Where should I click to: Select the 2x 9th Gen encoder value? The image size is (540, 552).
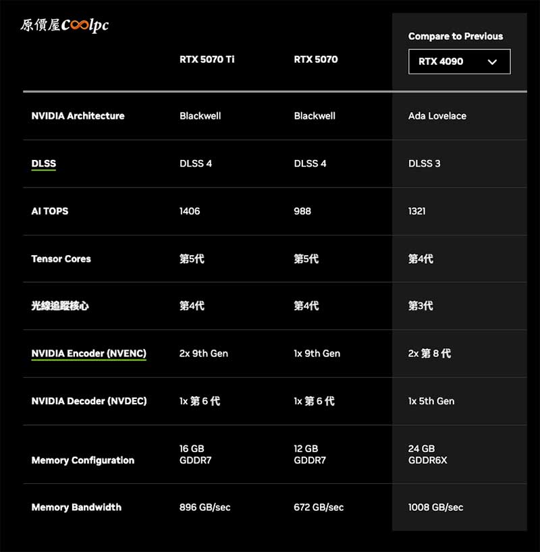(204, 354)
